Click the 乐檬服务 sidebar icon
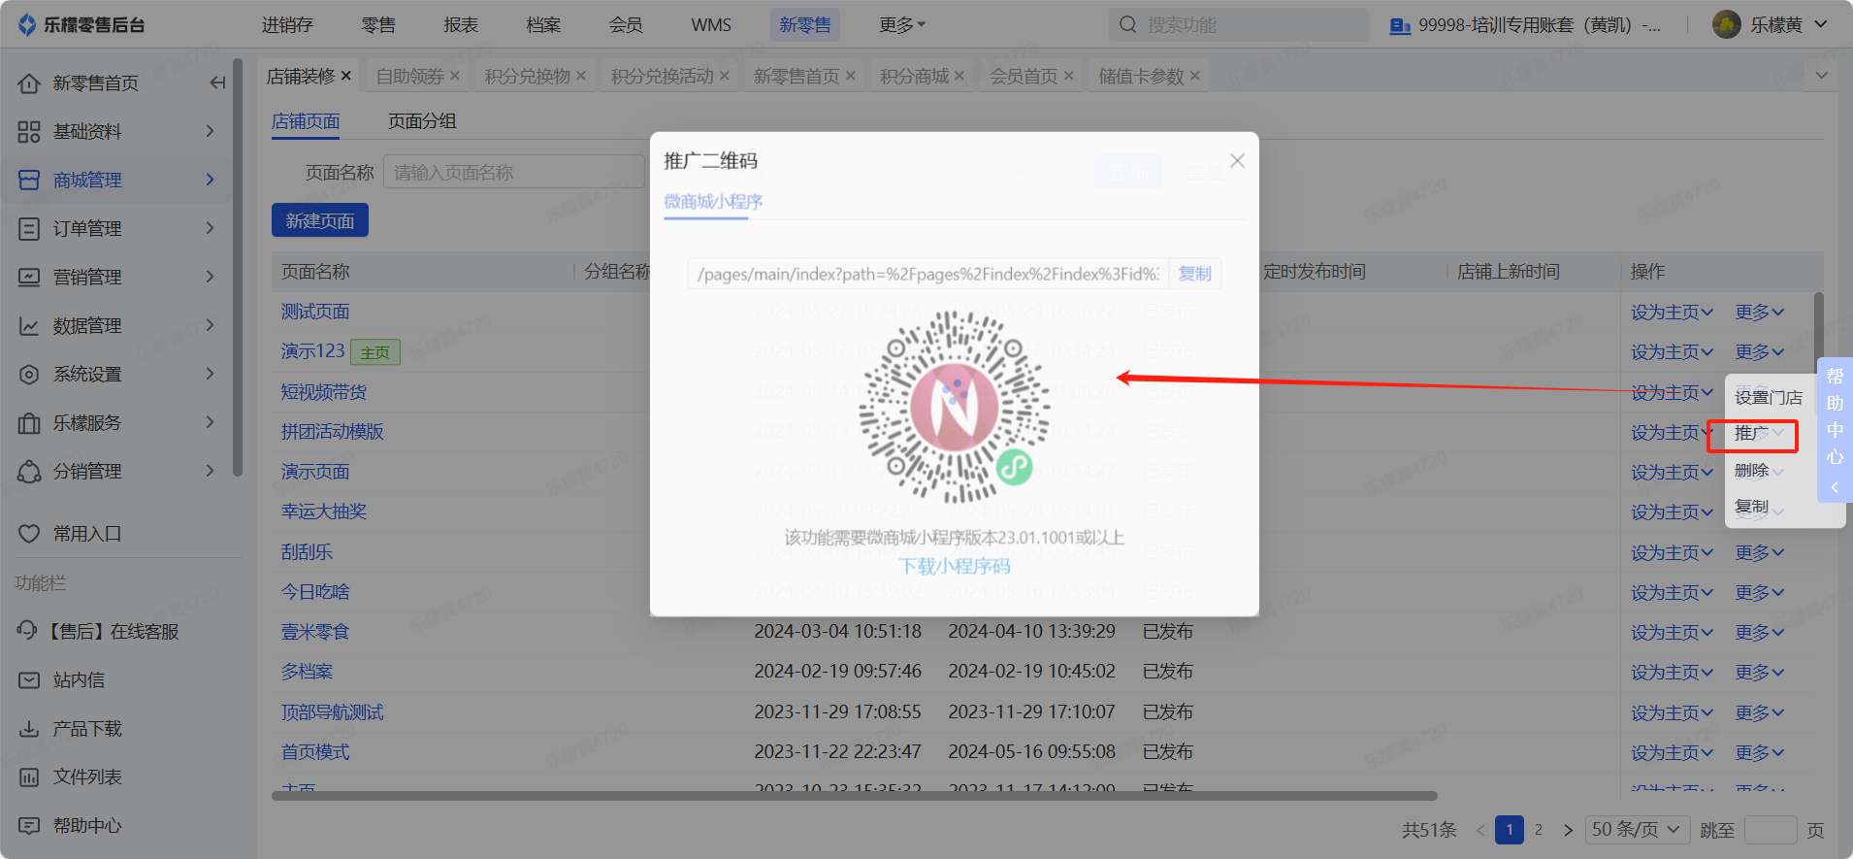 tap(29, 423)
